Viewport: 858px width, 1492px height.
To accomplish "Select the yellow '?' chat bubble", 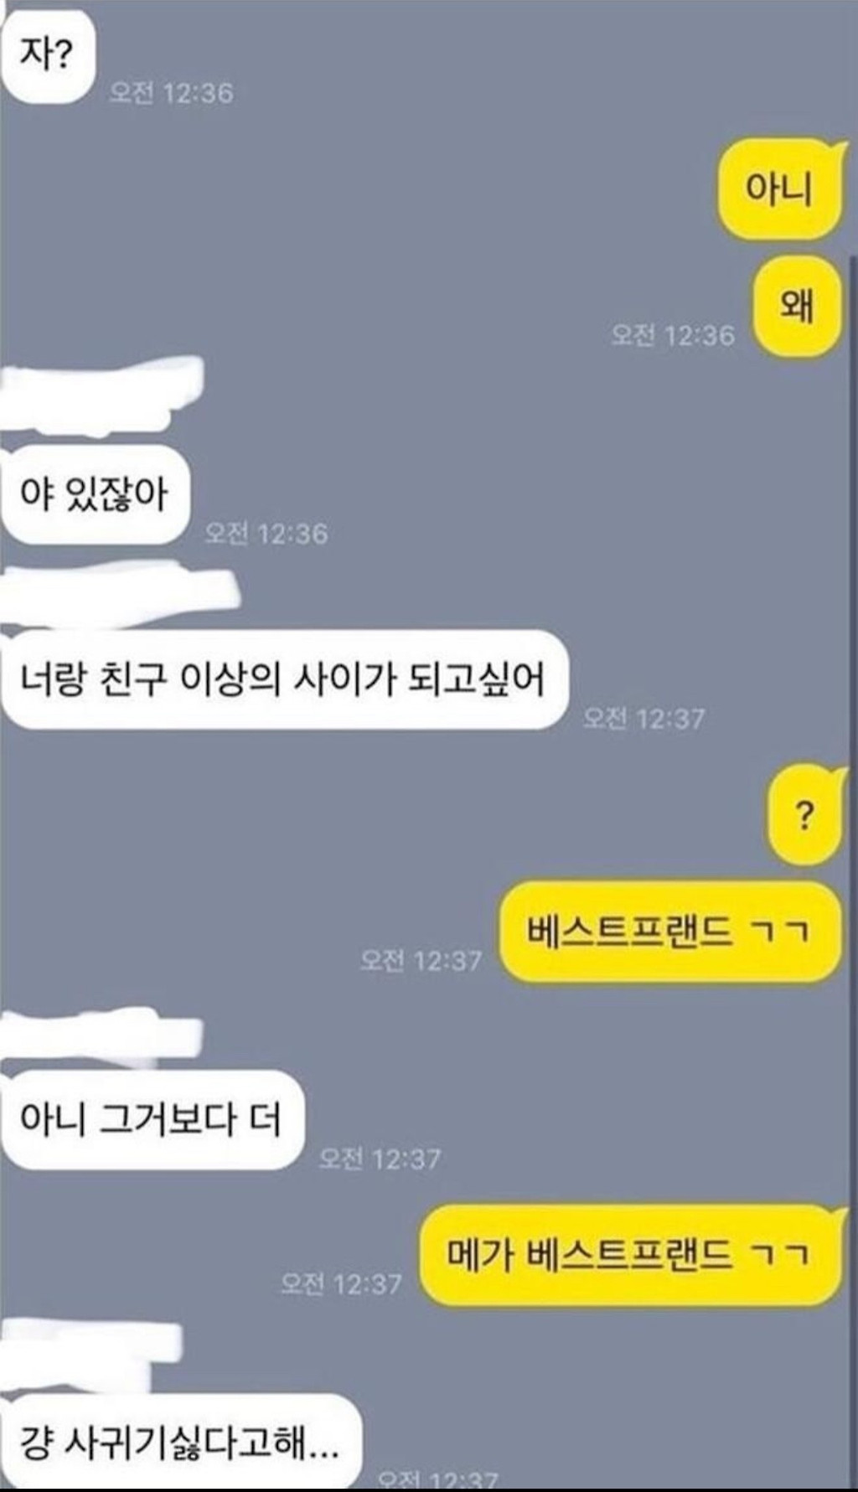I will (x=804, y=814).
